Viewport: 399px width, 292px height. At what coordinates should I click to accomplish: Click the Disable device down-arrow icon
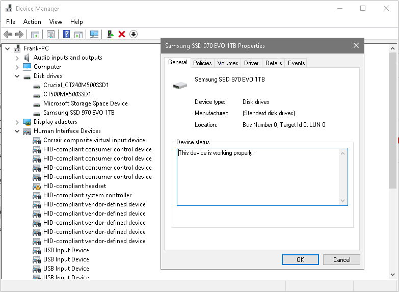click(x=134, y=34)
